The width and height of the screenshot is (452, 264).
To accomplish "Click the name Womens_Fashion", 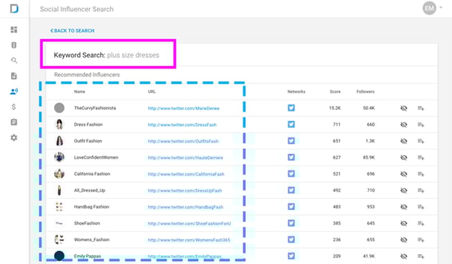I will click(x=92, y=240).
